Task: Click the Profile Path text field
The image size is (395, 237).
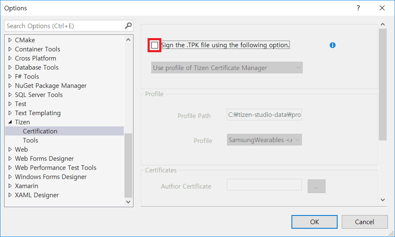Action: tap(264, 115)
